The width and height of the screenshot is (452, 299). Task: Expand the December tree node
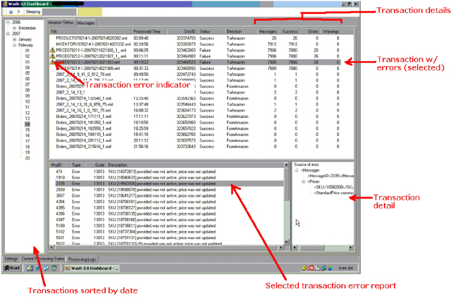(14, 28)
